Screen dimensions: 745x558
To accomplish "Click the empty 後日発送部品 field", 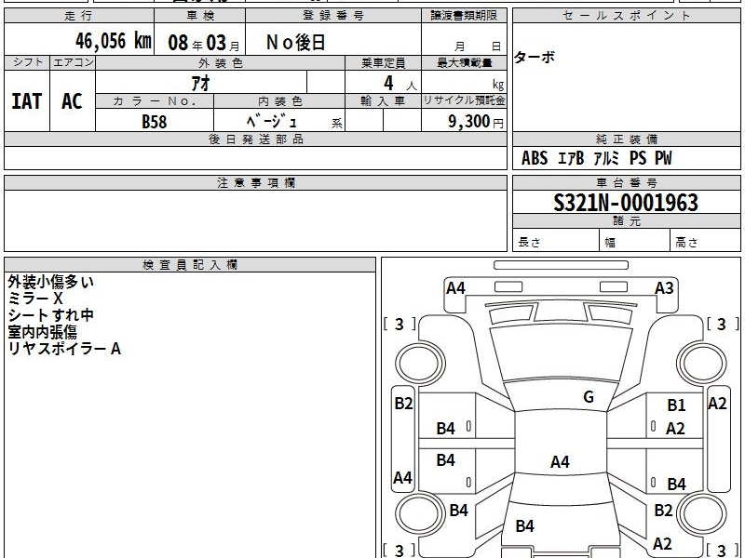I will (255, 157).
